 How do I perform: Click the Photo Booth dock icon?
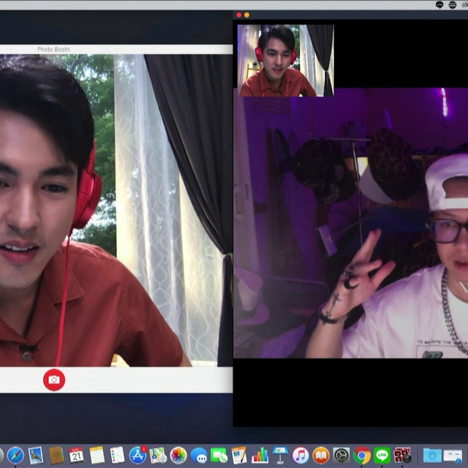[x=402, y=456]
